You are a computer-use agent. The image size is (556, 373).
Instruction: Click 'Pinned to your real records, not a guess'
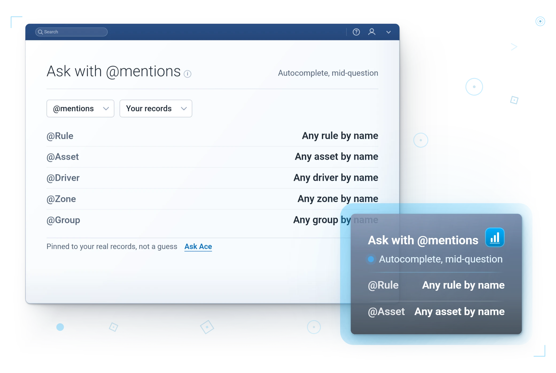coord(112,246)
